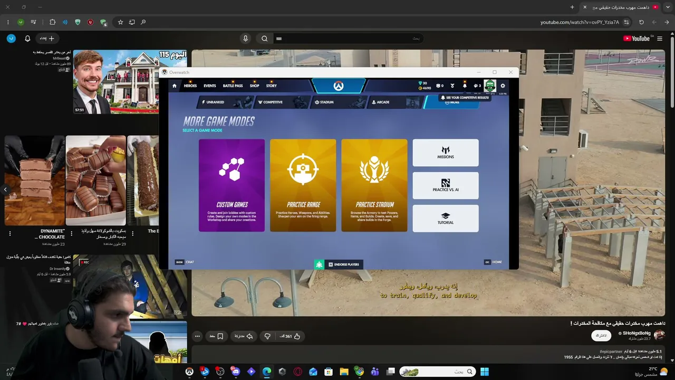The width and height of the screenshot is (675, 380).
Task: Return Home with the ESC Home button
Action: (x=493, y=262)
